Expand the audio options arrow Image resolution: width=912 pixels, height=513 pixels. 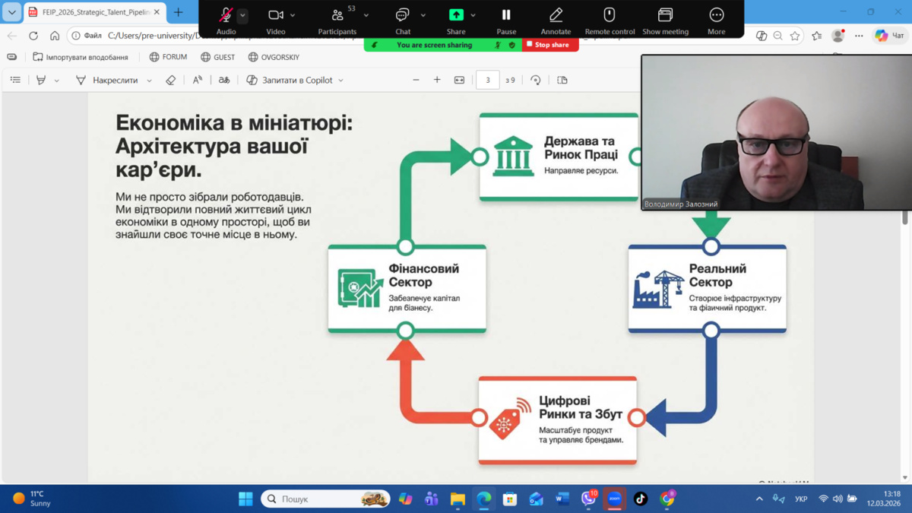242,15
